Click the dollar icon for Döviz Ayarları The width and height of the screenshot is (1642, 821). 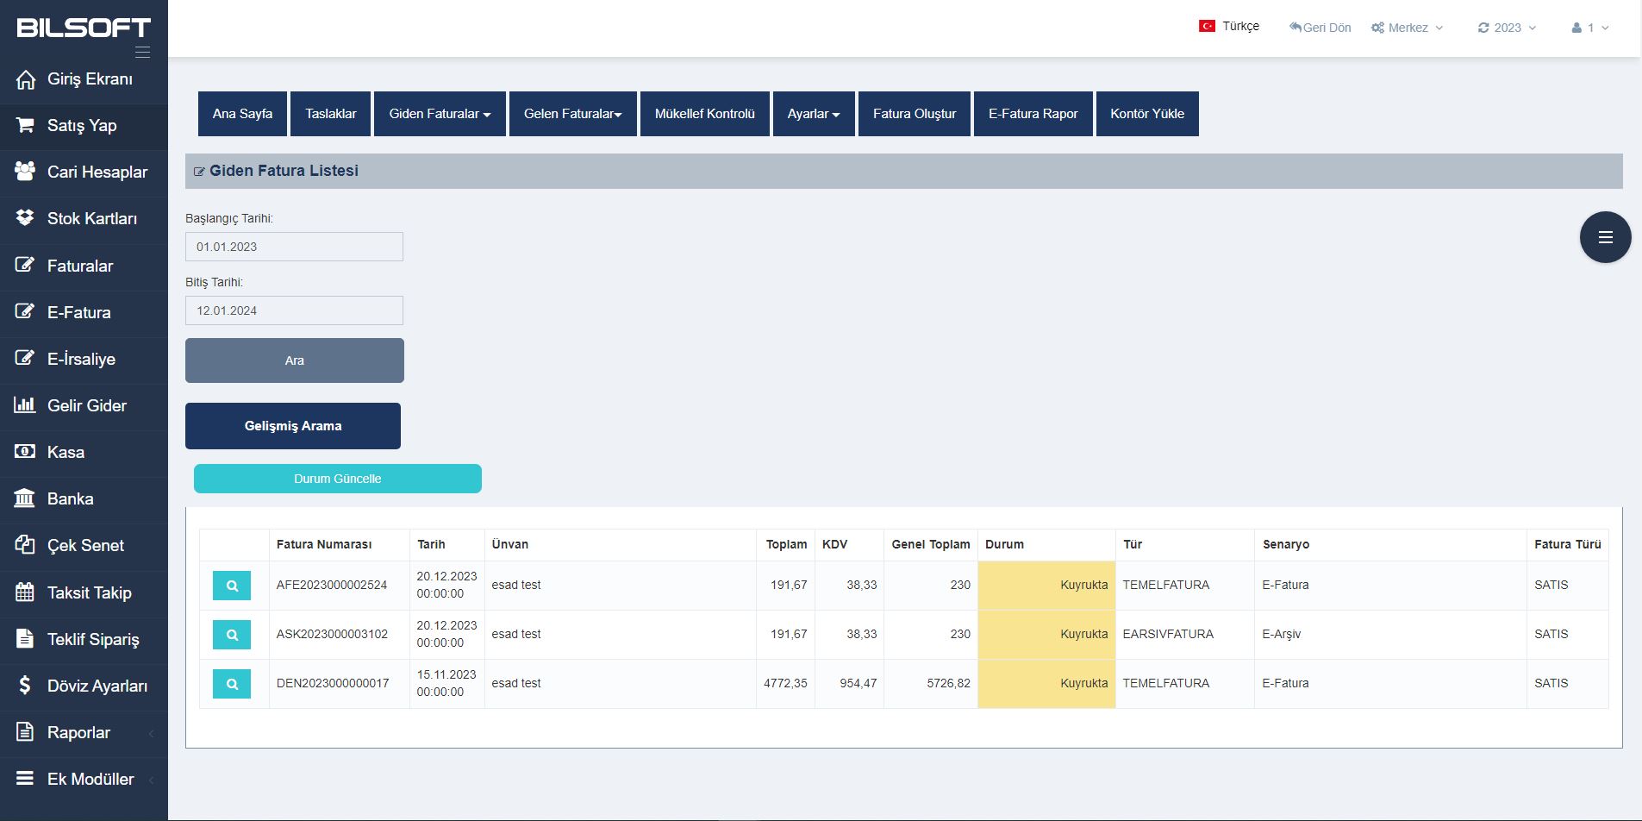click(x=25, y=686)
